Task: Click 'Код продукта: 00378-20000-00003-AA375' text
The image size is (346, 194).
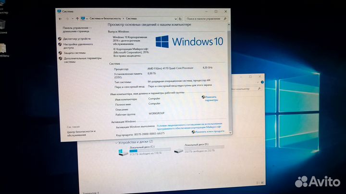Action: pyautogui.click(x=140, y=134)
